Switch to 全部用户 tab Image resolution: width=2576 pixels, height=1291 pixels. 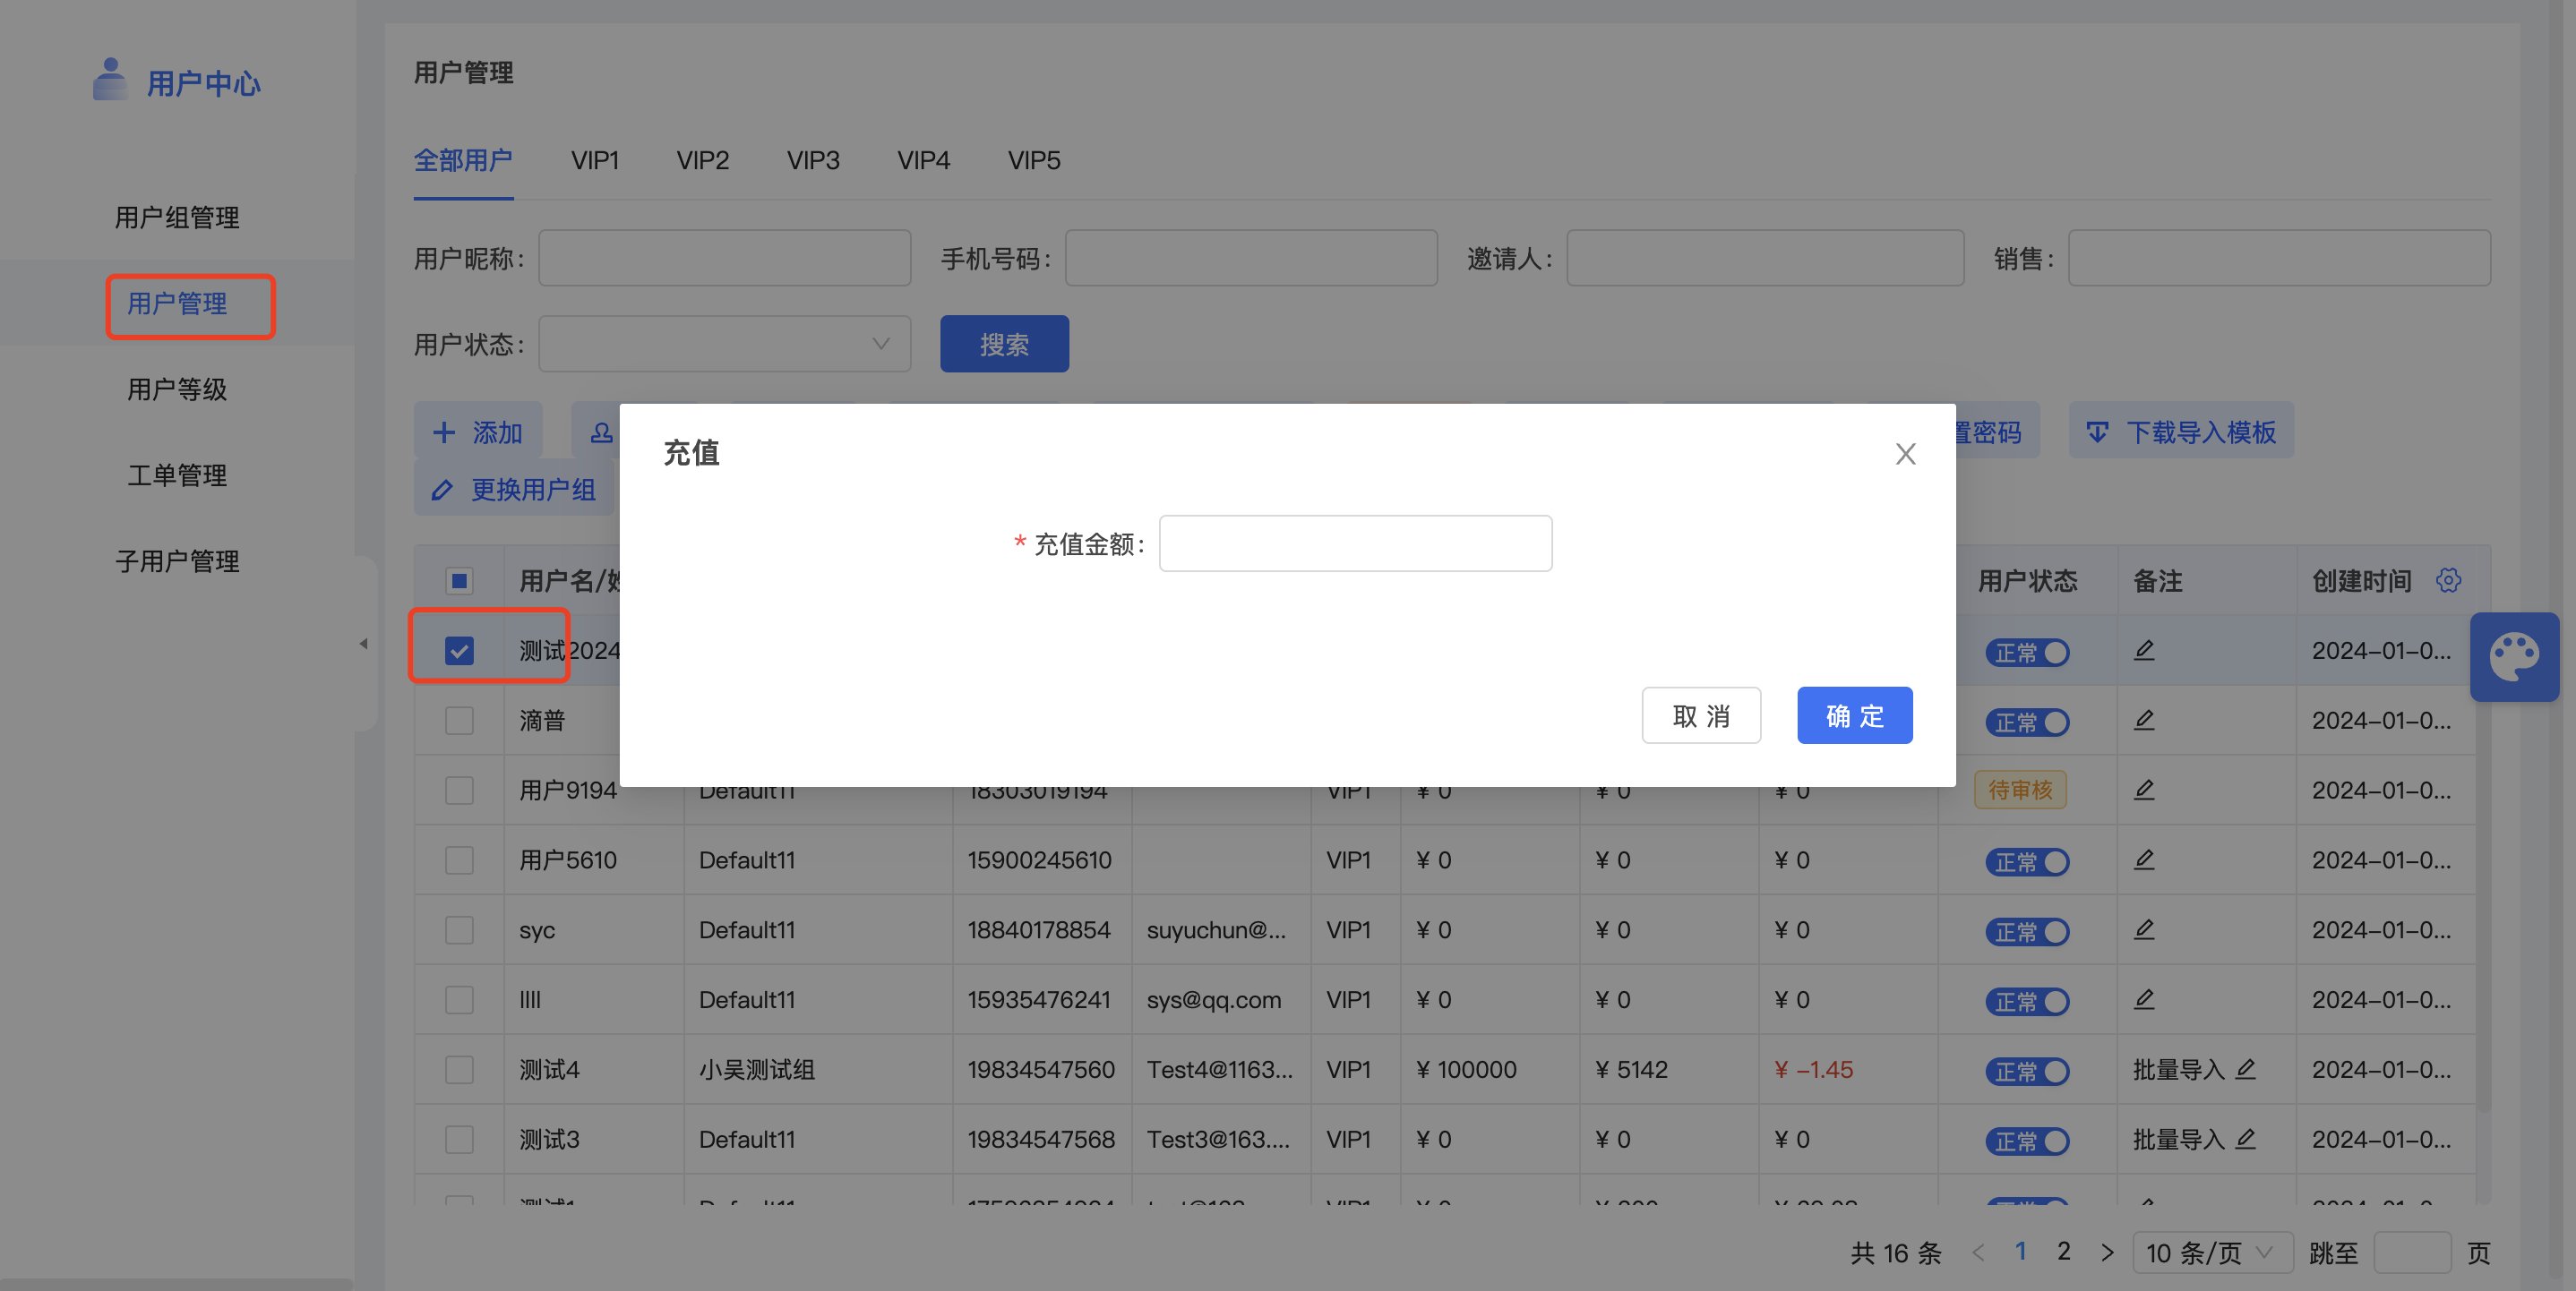tap(463, 160)
